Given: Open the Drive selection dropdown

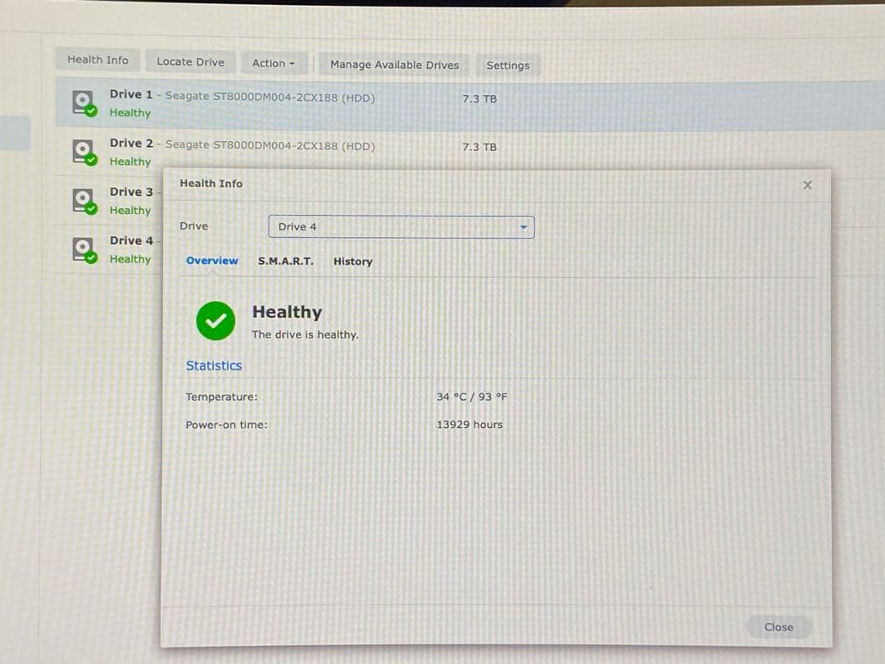Looking at the screenshot, I should tap(401, 227).
